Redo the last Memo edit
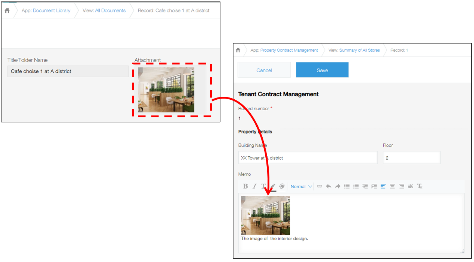This screenshot has height=262, width=474. (x=337, y=186)
